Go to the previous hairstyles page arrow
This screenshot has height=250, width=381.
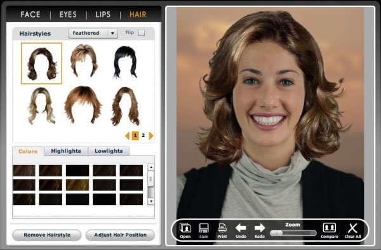tap(127, 136)
